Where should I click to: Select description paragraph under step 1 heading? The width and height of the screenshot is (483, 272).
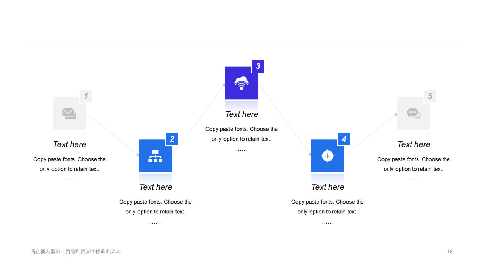pyautogui.click(x=69, y=164)
